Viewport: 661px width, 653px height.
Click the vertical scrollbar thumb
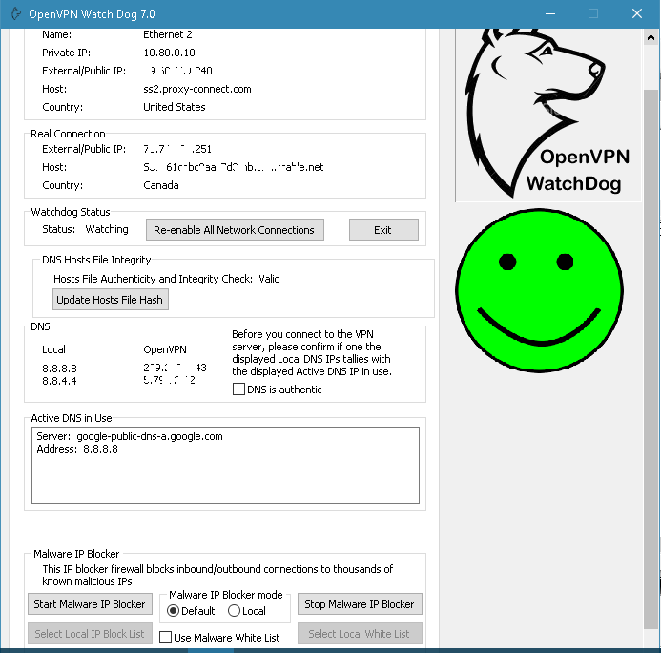[x=651, y=359]
